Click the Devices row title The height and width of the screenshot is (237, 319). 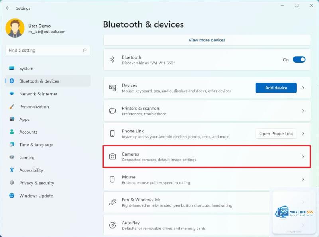pos(129,85)
